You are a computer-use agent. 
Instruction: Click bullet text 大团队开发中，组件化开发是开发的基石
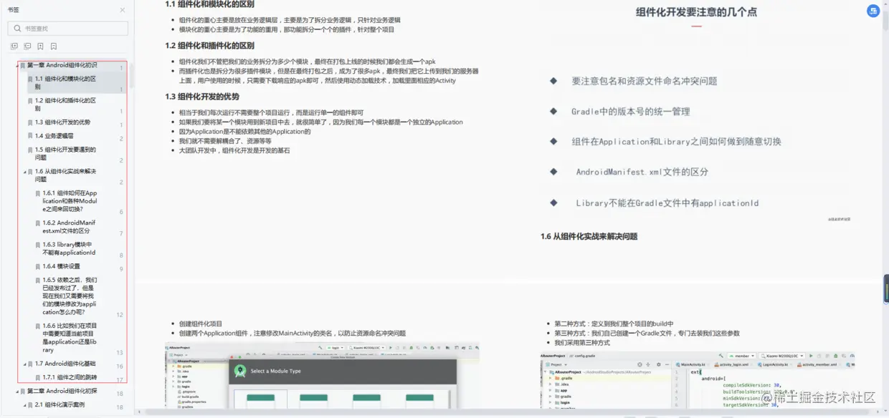click(x=234, y=150)
